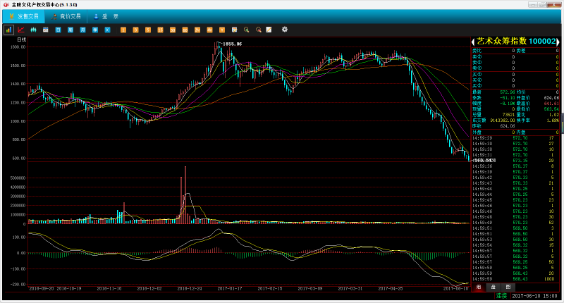
Task: Click the 最低价 563.54 value
Action: pyautogui.click(x=551, y=109)
